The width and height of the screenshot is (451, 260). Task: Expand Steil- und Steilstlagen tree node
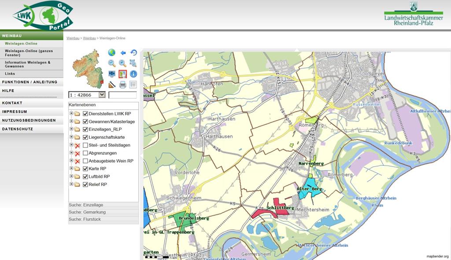click(71, 145)
